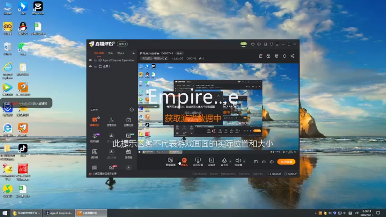Select the 全屏 1 source row
This screenshot has height=217, width=386.
pos(112,66)
